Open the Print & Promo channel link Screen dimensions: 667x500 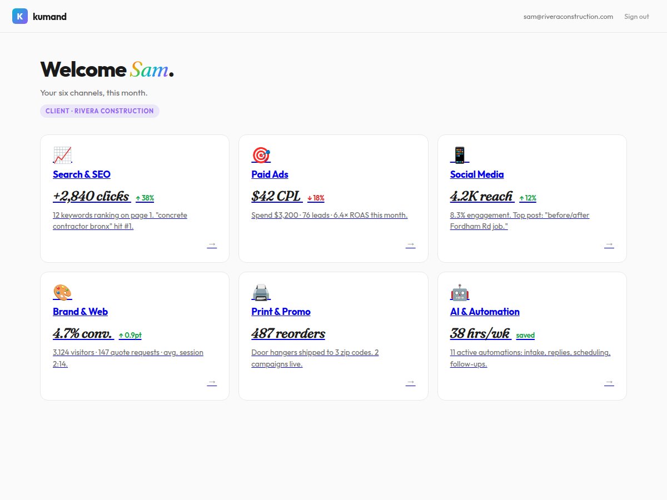281,312
